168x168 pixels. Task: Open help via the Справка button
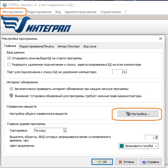150,162
